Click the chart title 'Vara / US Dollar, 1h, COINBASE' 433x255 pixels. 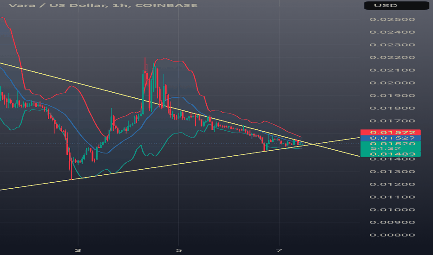tap(103, 5)
